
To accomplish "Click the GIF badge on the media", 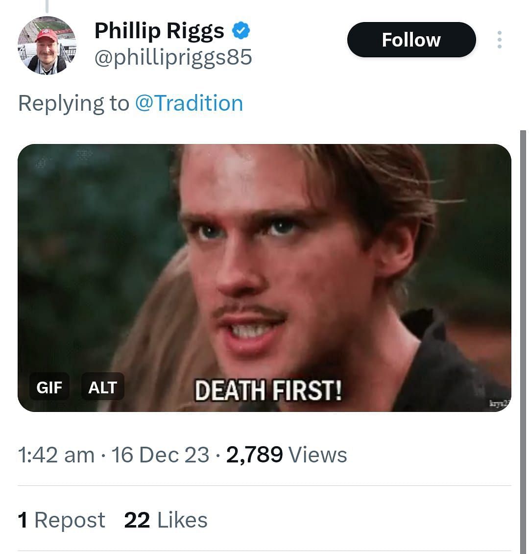I will (x=49, y=387).
